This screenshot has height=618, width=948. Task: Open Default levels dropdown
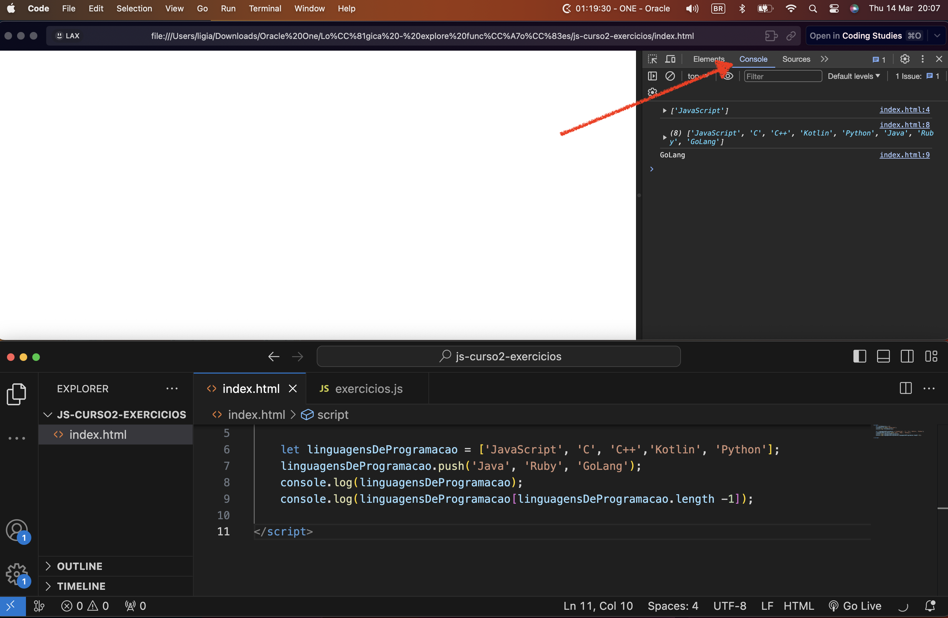(x=854, y=76)
